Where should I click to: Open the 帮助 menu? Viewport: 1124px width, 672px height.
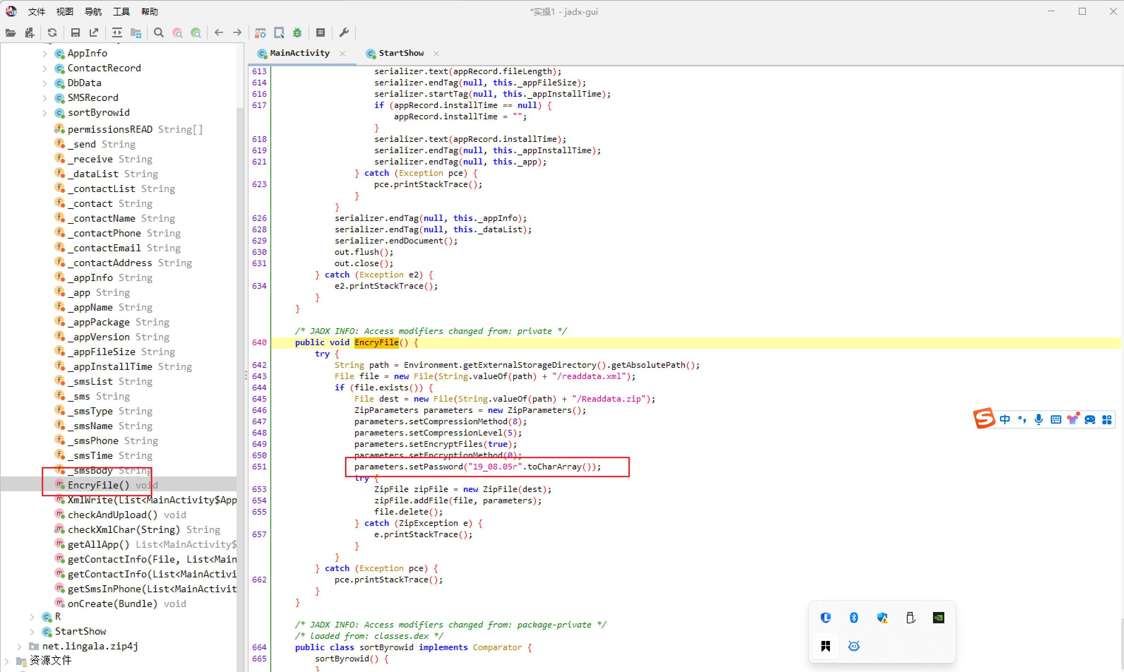tap(149, 12)
